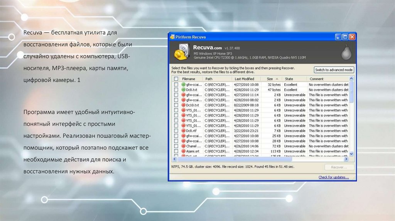395x221 pixels.
Task: Select the Ajami.srt filename
Action: coord(193,151)
